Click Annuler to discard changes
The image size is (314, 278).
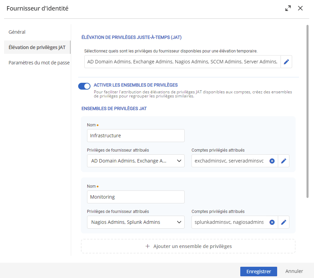tap(294, 271)
